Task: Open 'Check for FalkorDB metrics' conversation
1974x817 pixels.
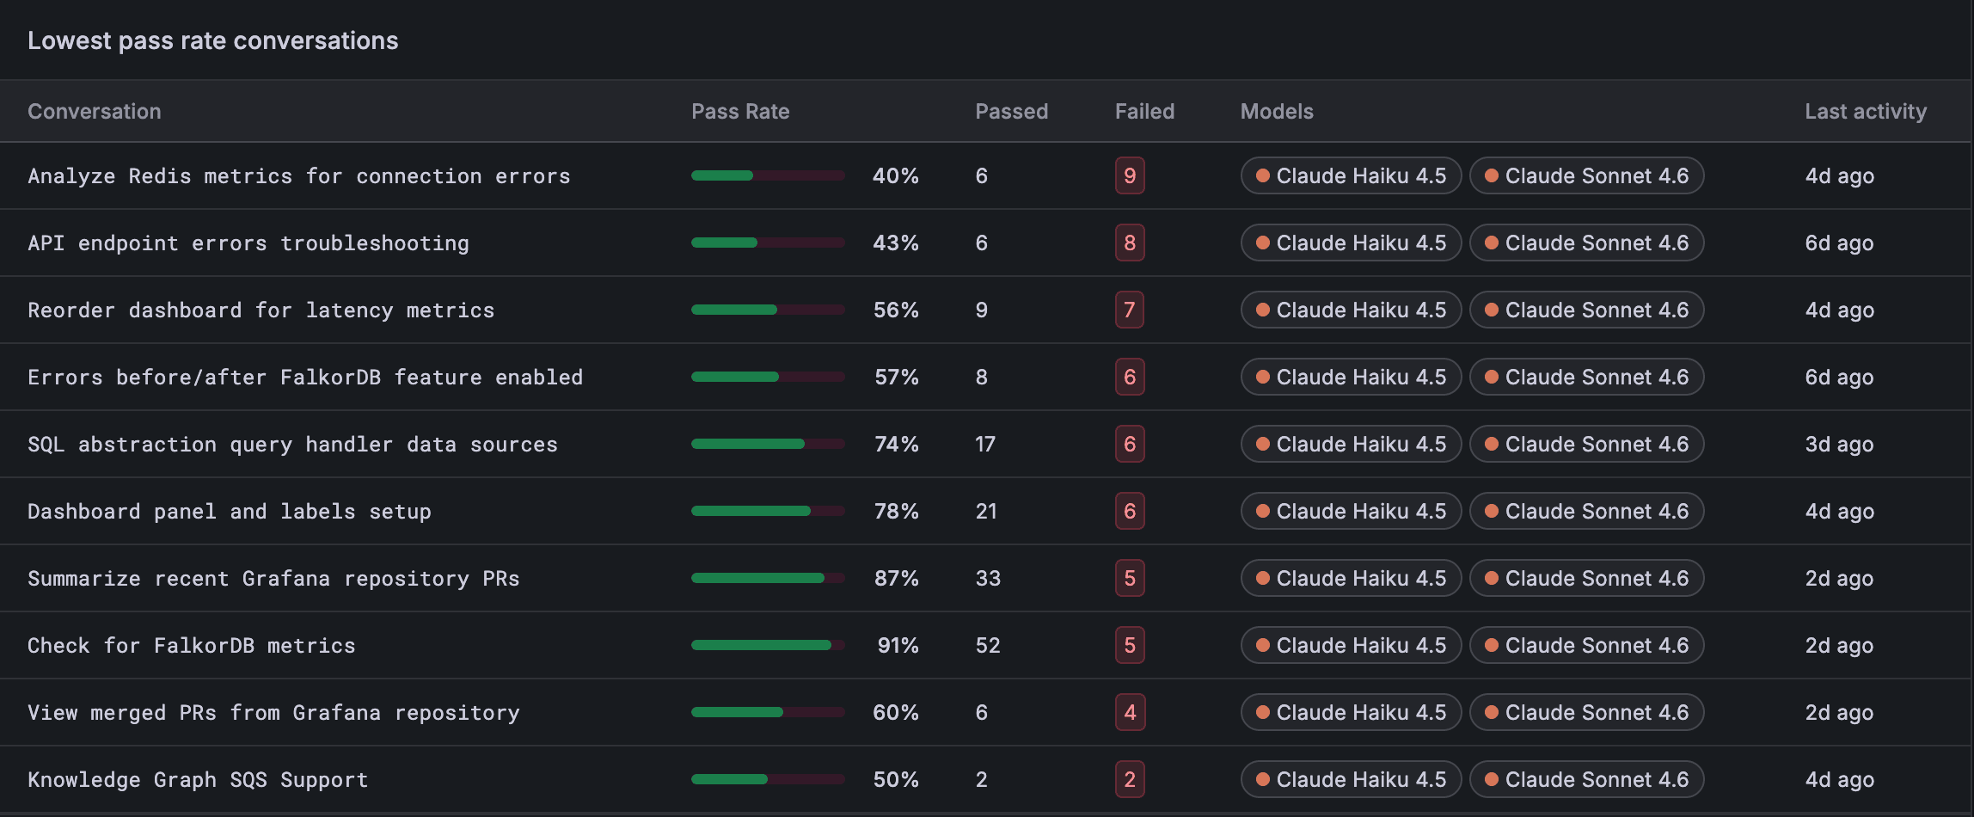Action: [192, 646]
